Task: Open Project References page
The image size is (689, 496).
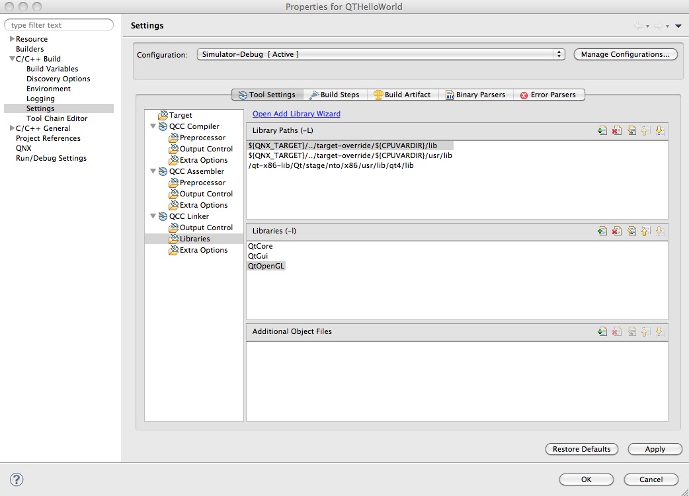Action: 48,138
